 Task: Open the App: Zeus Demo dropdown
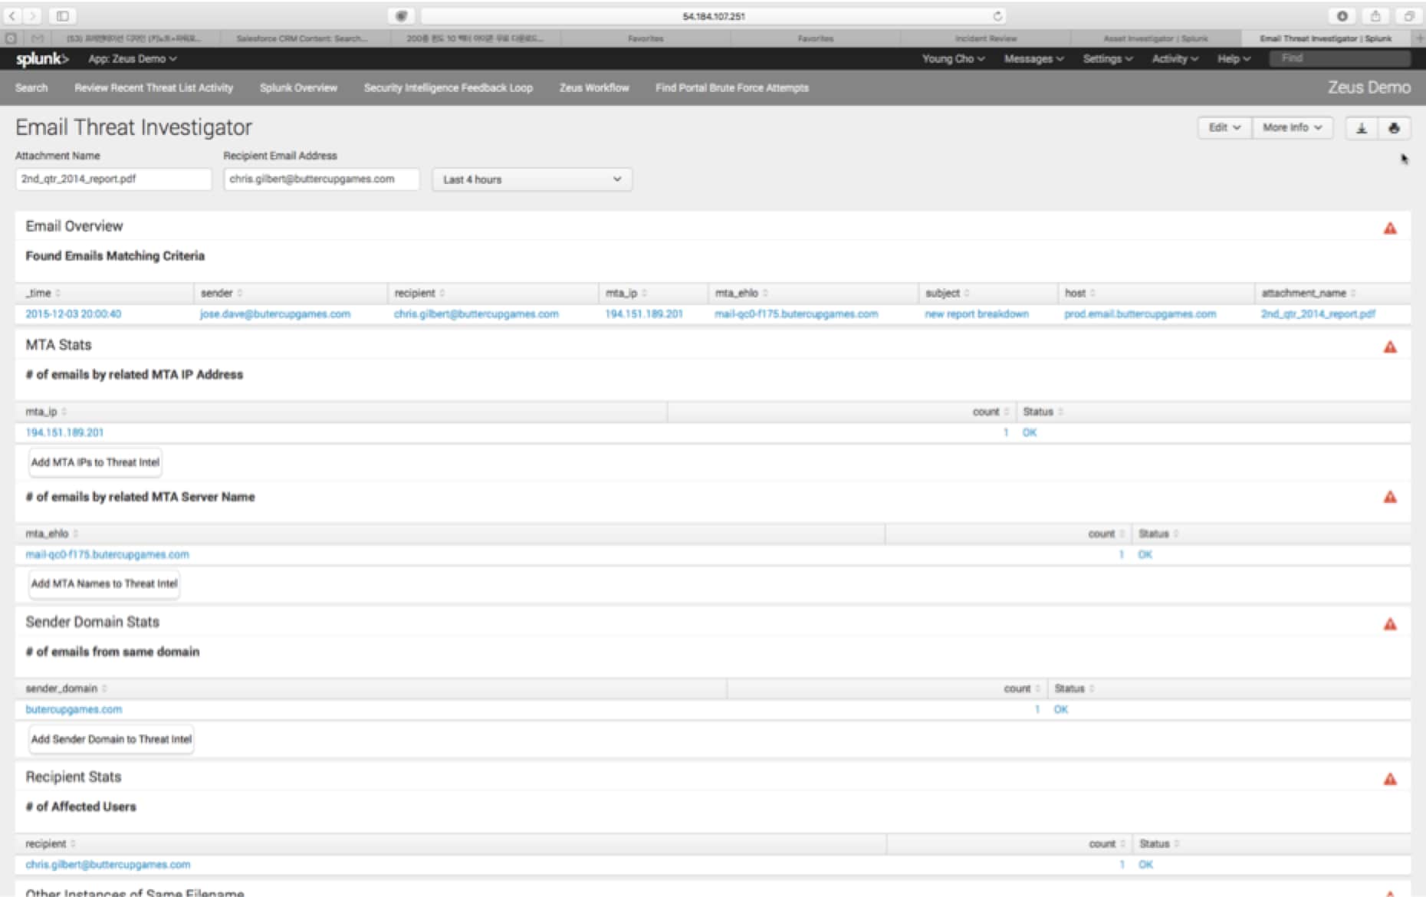click(x=133, y=59)
